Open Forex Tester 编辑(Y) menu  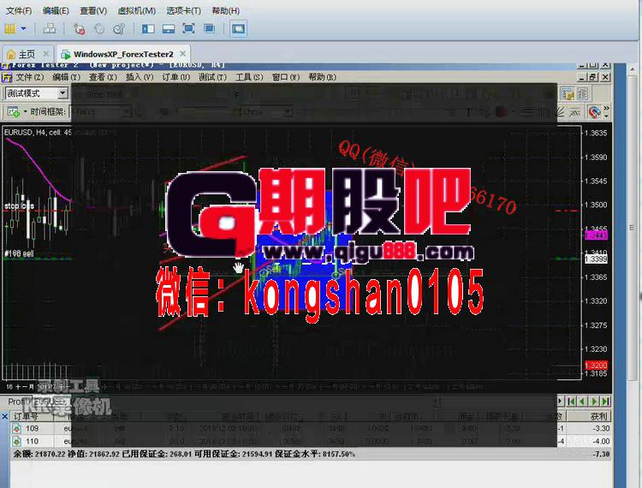pyautogui.click(x=67, y=77)
